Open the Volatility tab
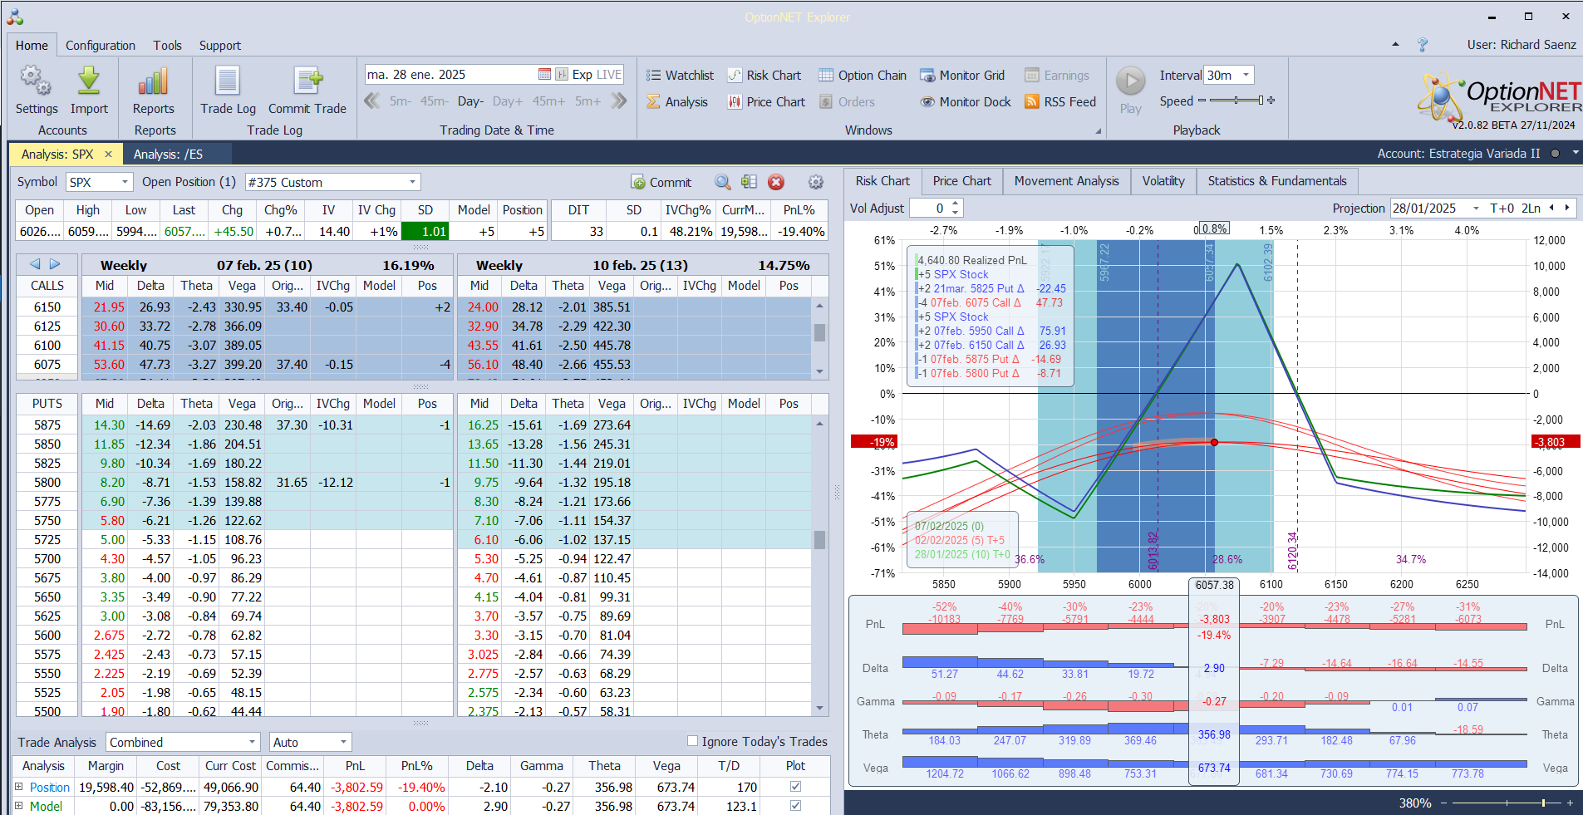This screenshot has height=815, width=1583. 1163,181
